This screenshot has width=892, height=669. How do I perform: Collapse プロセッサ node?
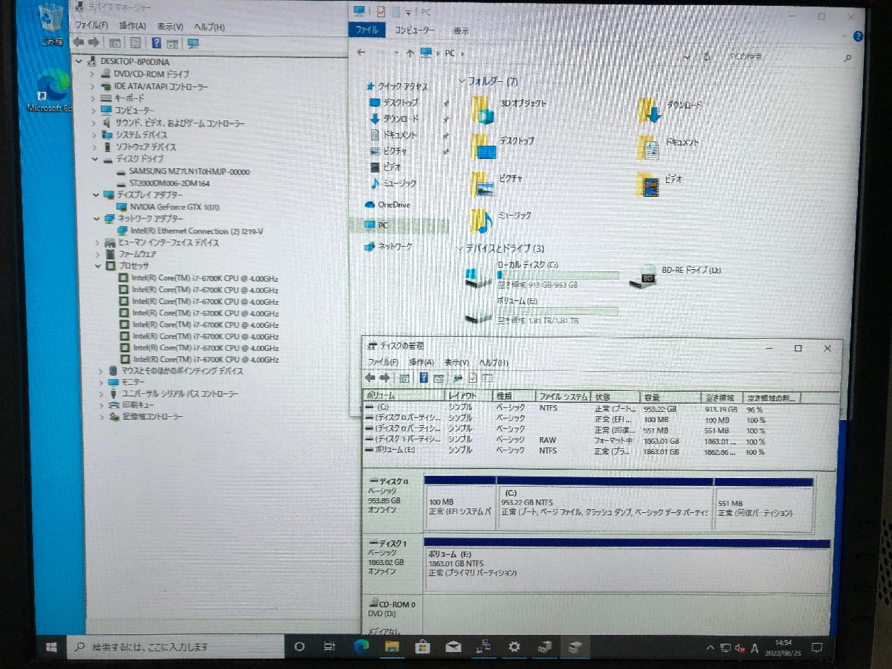click(98, 266)
